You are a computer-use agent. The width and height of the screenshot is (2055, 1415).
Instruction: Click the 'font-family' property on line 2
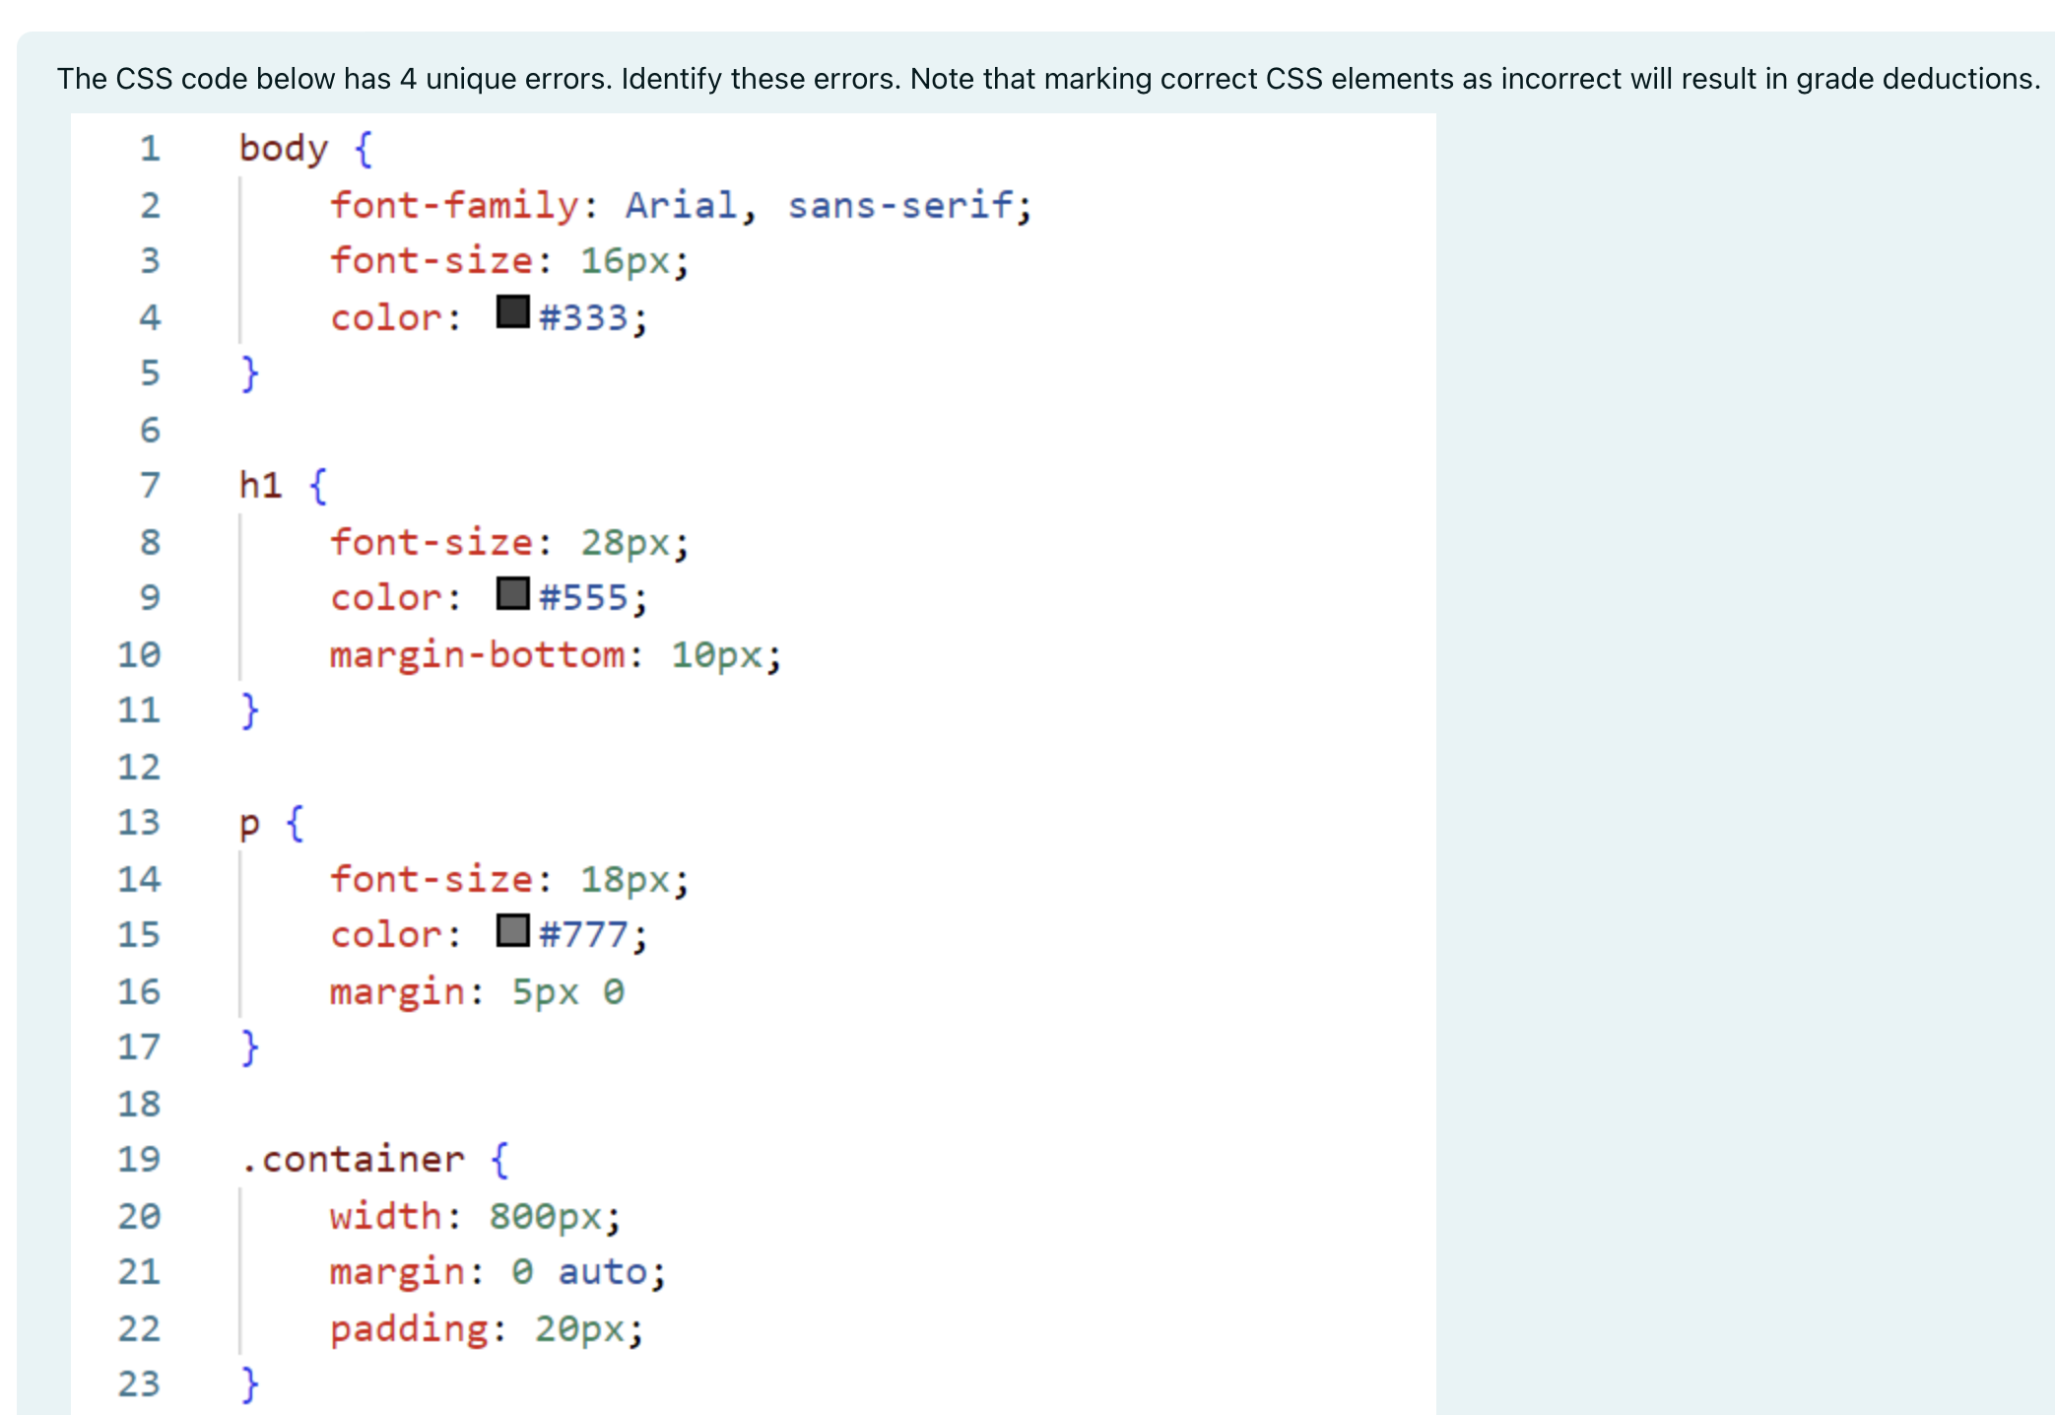point(454,206)
